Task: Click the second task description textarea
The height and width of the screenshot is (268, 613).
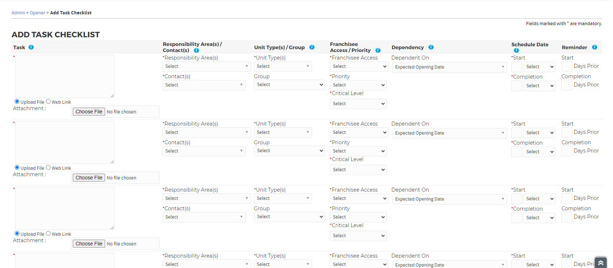Action: pyautogui.click(x=65, y=142)
